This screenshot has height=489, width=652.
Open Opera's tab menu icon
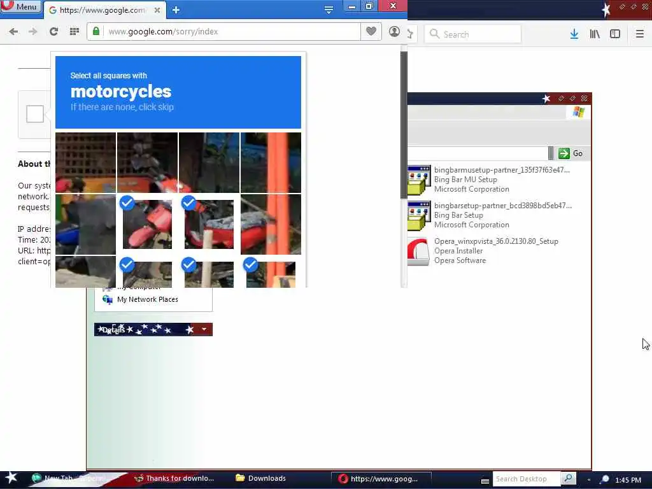click(329, 10)
